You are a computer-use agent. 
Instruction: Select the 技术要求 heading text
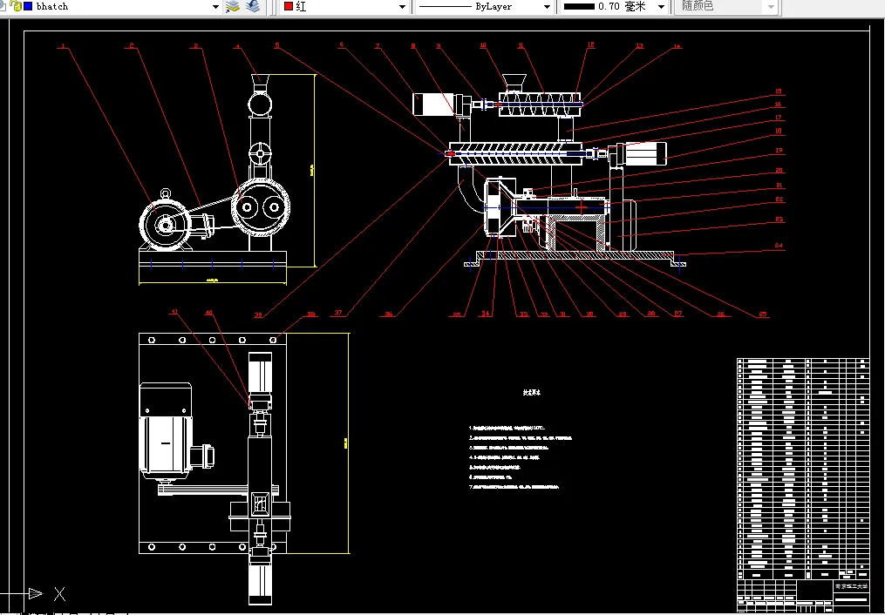[532, 393]
